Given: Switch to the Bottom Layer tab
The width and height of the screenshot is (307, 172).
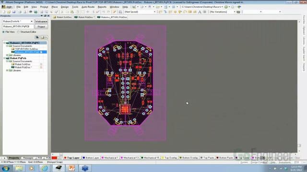Looking at the screenshot, I should pyautogui.click(x=91, y=158).
